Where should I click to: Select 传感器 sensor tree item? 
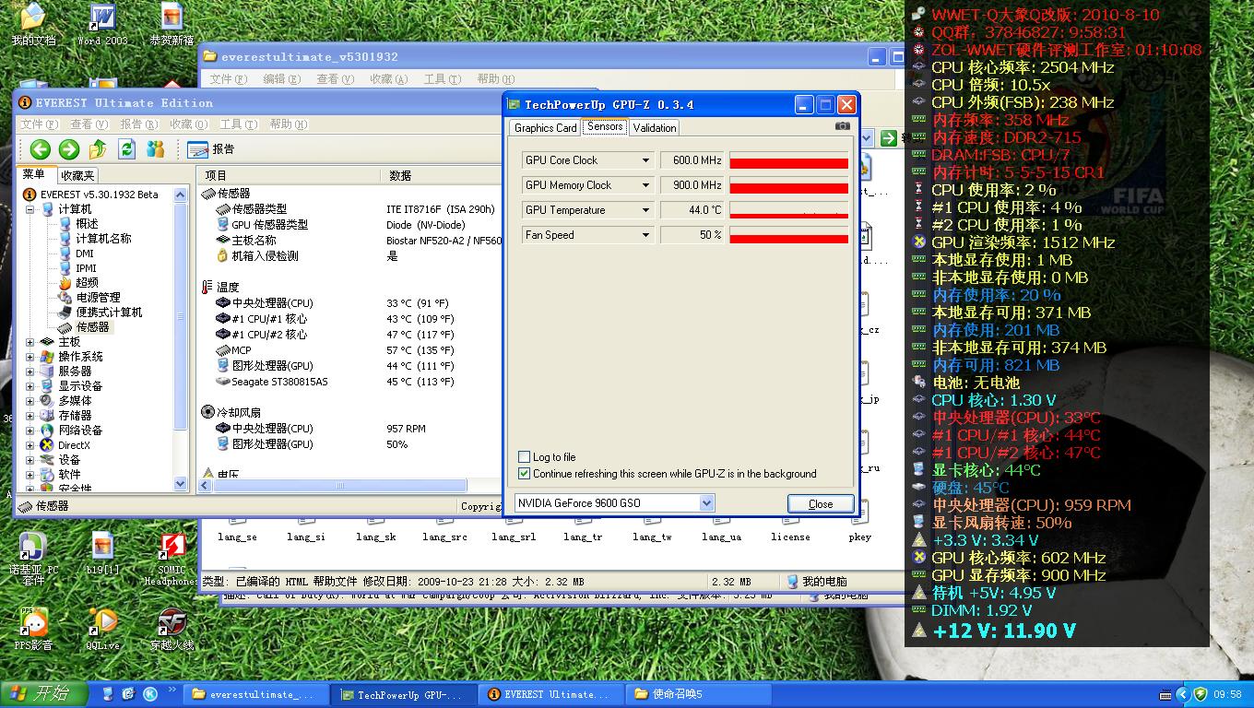(93, 327)
